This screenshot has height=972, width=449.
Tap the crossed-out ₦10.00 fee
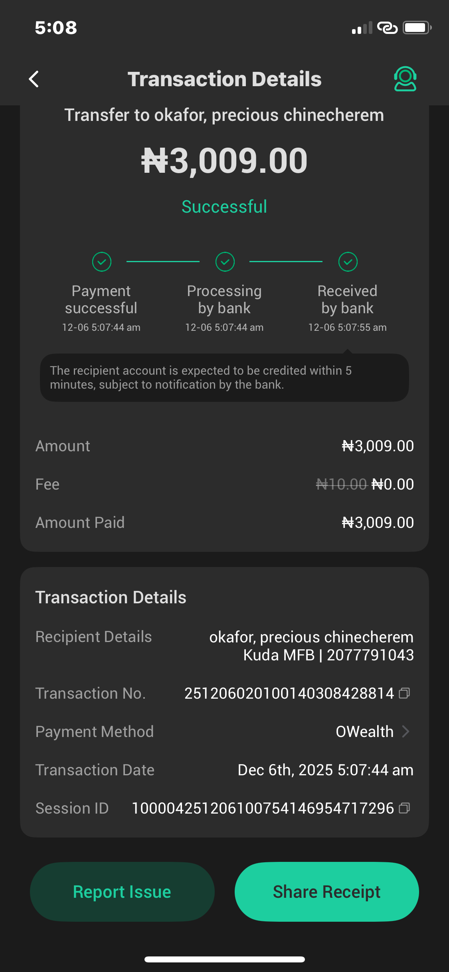point(341,484)
